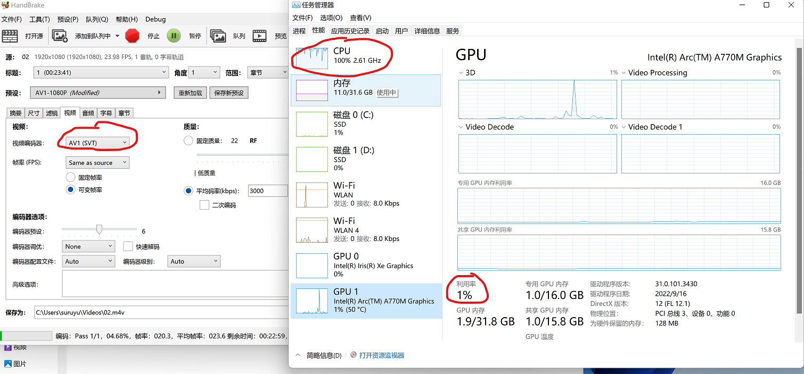The width and height of the screenshot is (804, 374).
Task: Select the Constant Quality radio button
Action: coord(188,141)
